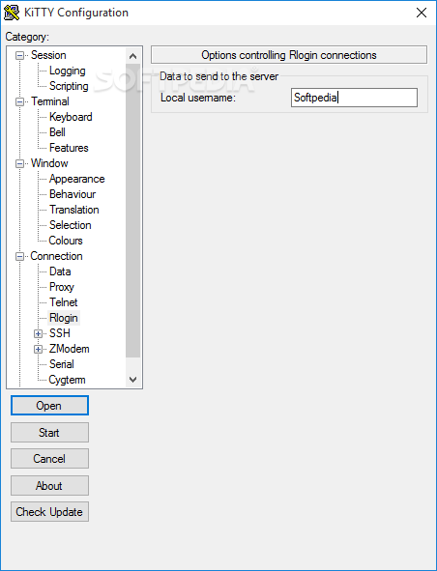Click the KiTTY application icon in title bar
The width and height of the screenshot is (437, 571).
point(11,13)
